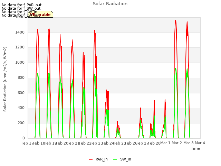Click the 0 y-axis tick label

pos(23,138)
